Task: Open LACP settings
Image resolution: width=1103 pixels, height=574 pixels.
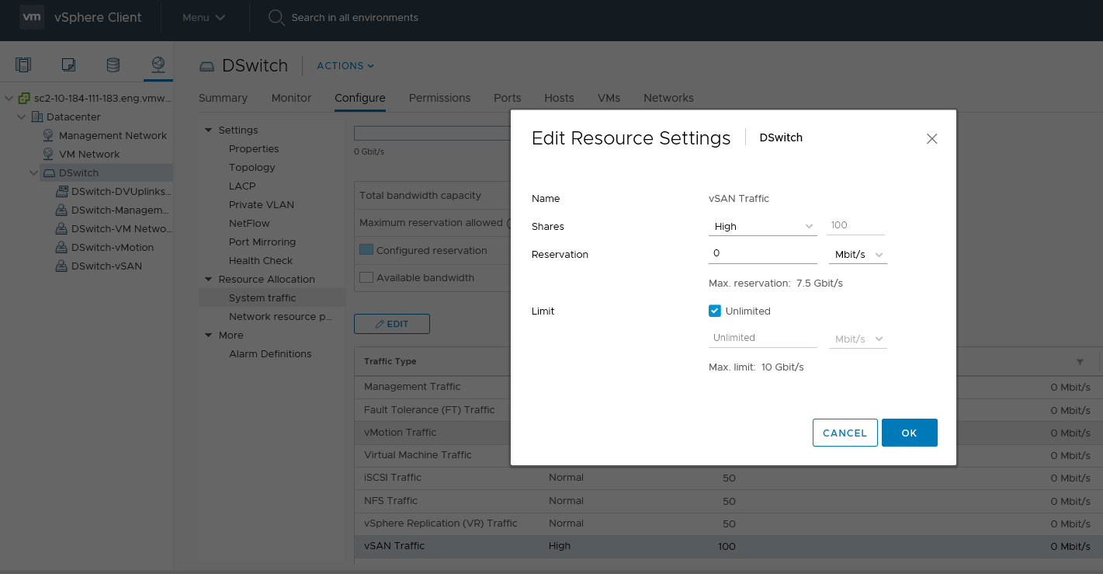Action: click(242, 186)
